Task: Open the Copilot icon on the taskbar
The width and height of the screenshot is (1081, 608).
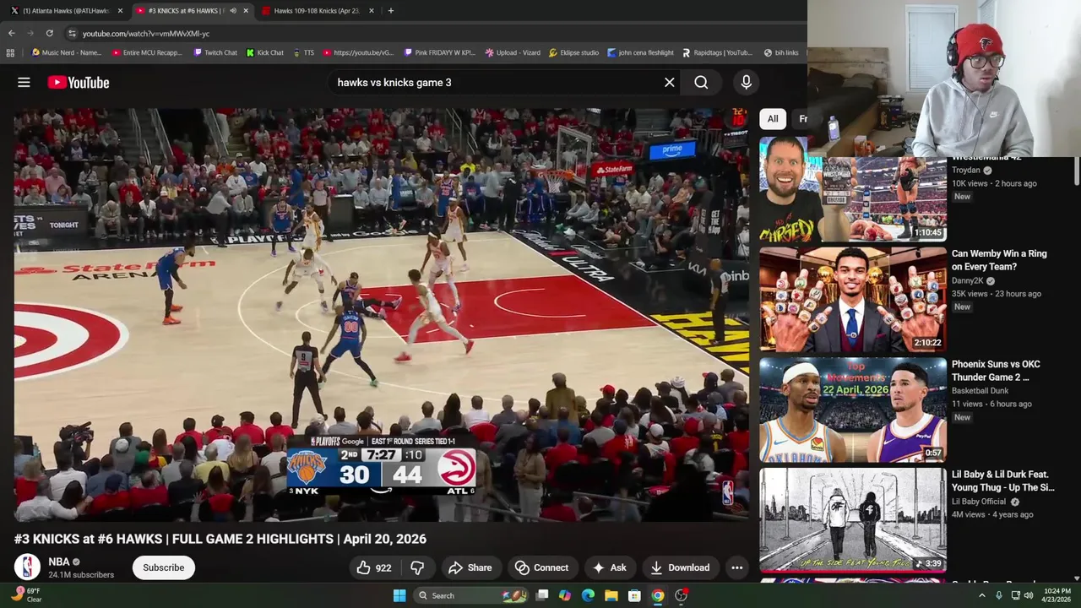Action: point(565,595)
